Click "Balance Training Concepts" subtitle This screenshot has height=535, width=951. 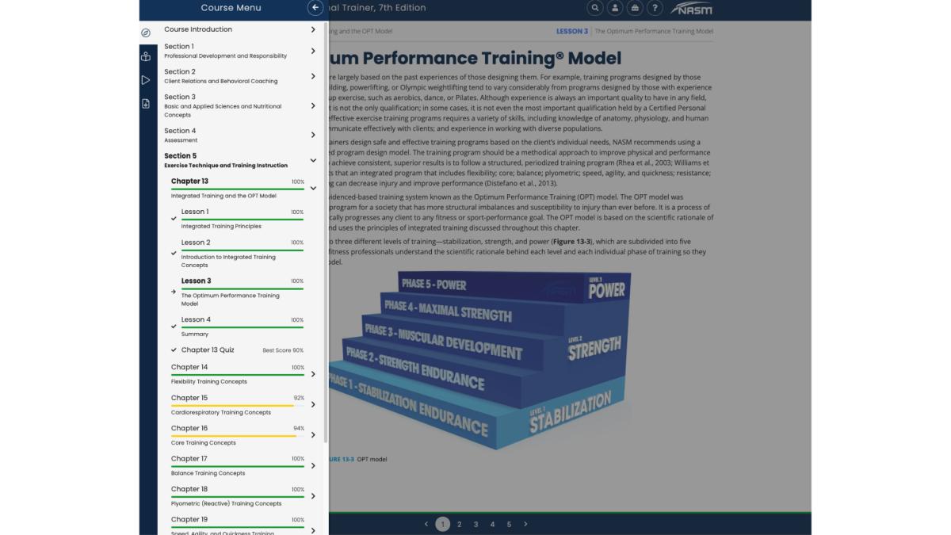point(208,473)
